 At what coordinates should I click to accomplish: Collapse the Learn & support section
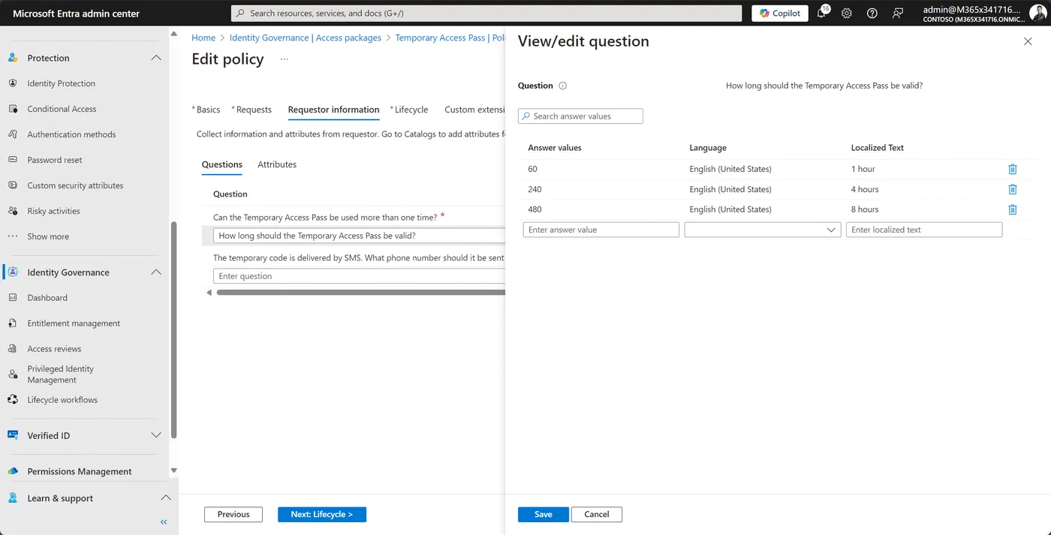pyautogui.click(x=166, y=498)
